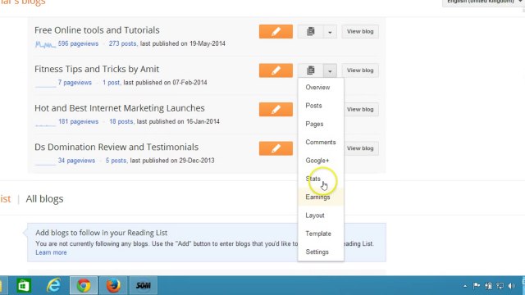View blog Ds Domination Review

(x=361, y=148)
